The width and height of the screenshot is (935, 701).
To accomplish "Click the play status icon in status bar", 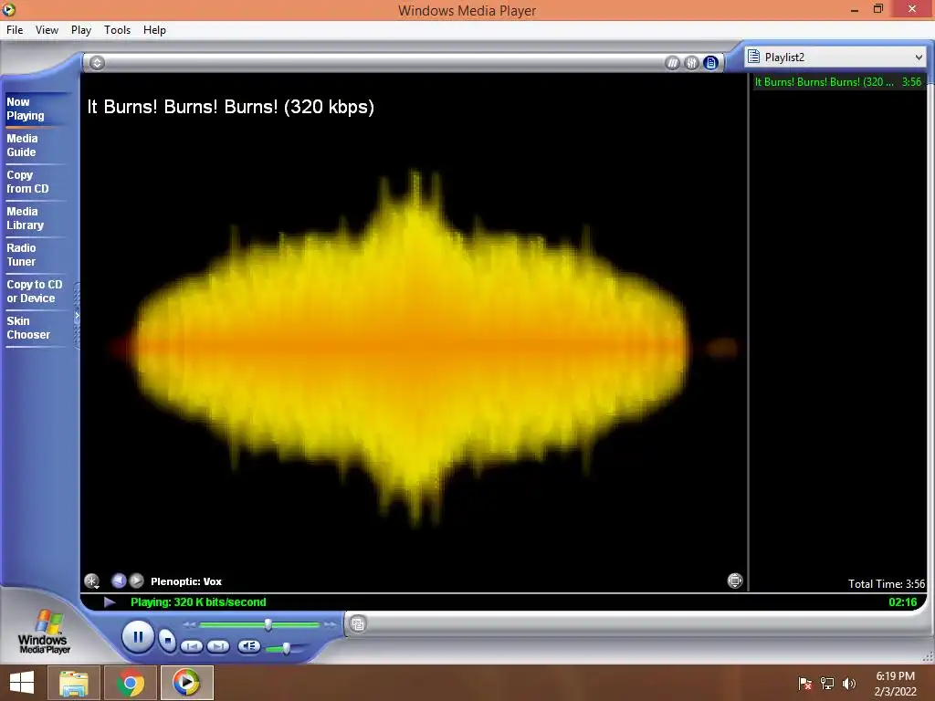I will pos(110,602).
